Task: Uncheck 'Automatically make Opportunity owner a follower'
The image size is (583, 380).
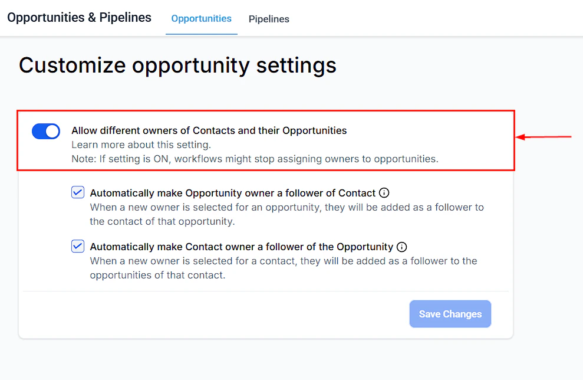Action: tap(77, 192)
